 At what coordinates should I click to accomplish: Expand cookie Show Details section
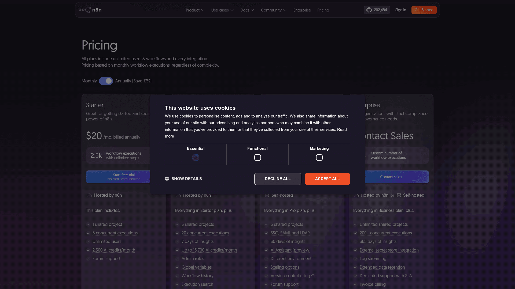(x=183, y=179)
